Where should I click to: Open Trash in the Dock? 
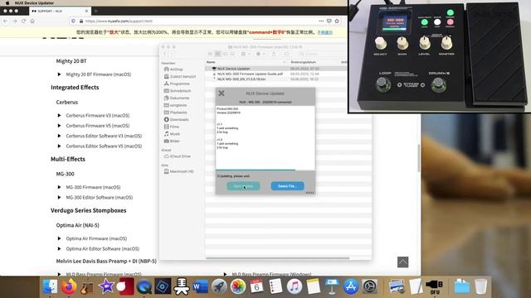[x=480, y=286]
